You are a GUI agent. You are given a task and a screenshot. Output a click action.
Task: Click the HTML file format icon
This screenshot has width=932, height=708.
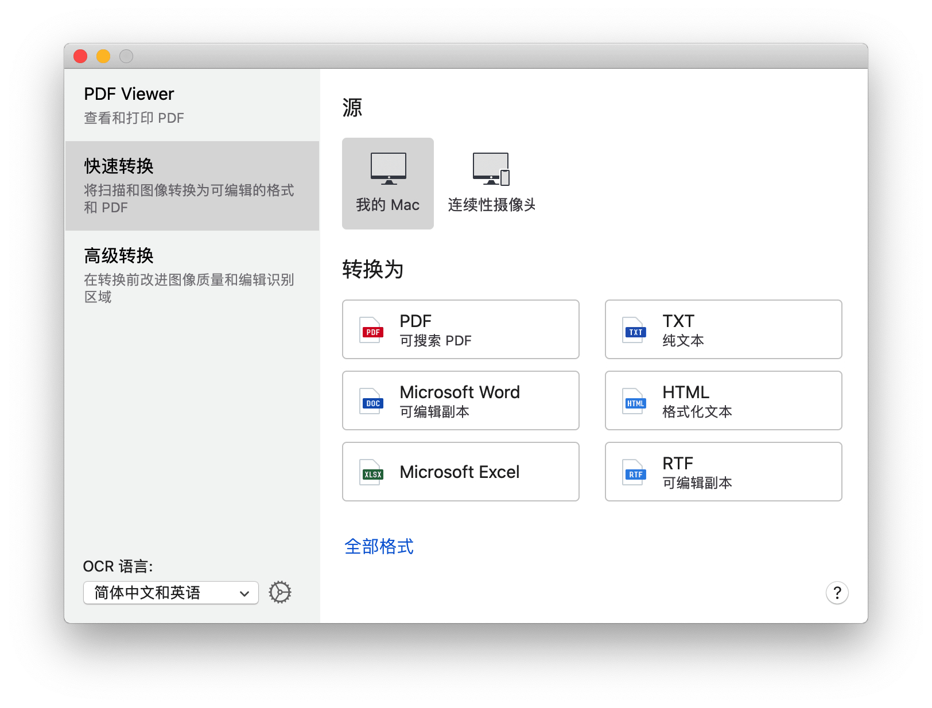pyautogui.click(x=634, y=402)
